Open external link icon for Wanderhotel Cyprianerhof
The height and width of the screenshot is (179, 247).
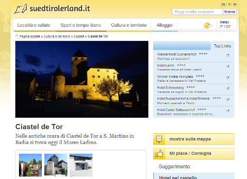tap(228, 55)
